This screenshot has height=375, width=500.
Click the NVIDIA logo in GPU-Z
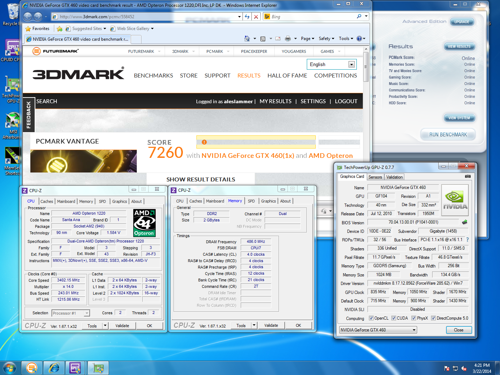coord(455,200)
